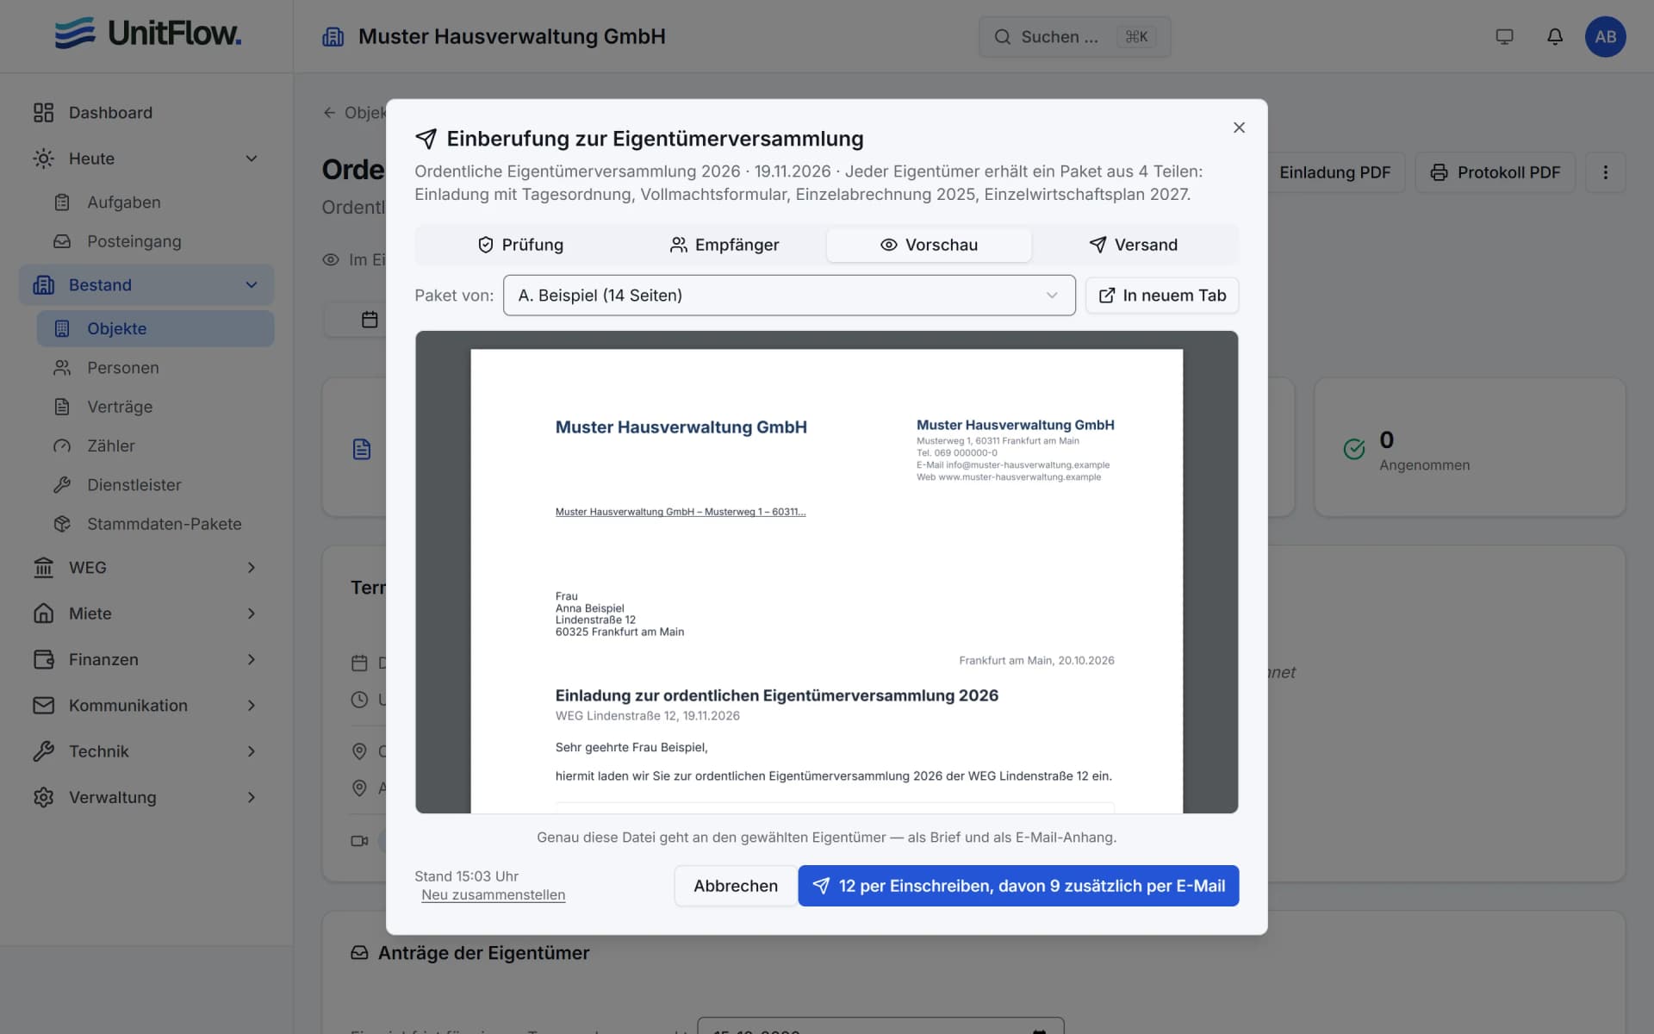1654x1034 pixels.
Task: Click the Protokoll PDF button
Action: (1495, 172)
